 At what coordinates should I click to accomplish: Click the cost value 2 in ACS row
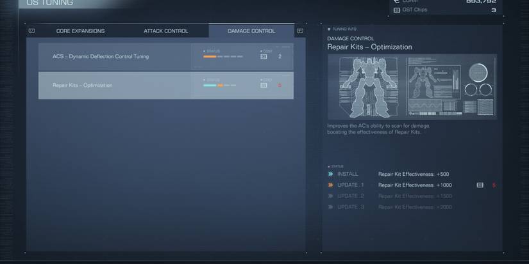coord(280,56)
